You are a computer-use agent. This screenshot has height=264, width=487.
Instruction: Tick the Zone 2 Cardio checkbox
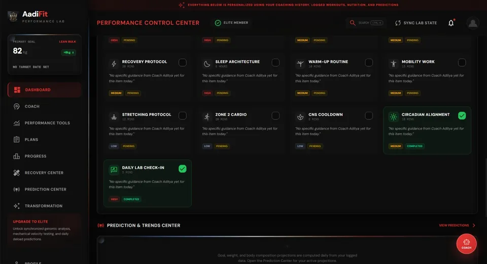pyautogui.click(x=275, y=116)
